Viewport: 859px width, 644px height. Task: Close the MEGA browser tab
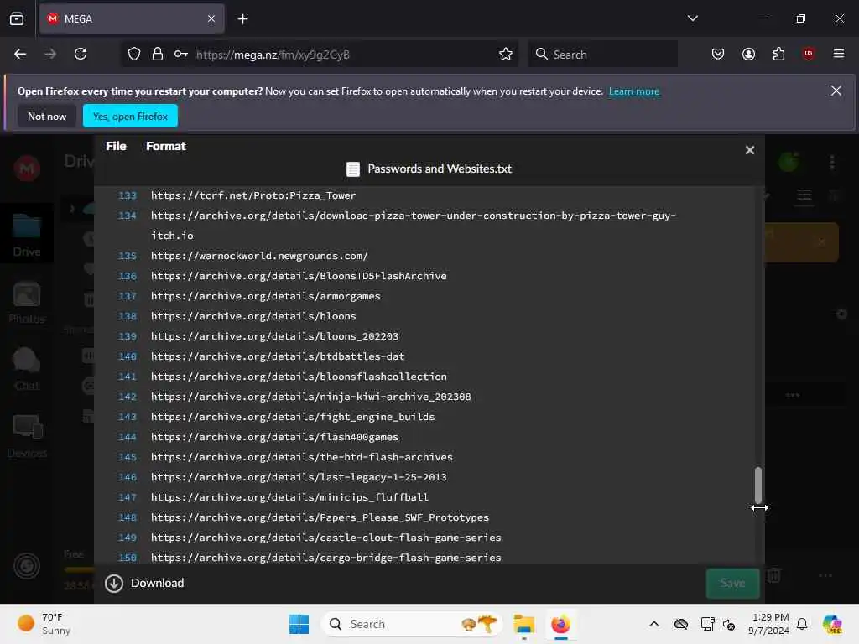coord(211,19)
